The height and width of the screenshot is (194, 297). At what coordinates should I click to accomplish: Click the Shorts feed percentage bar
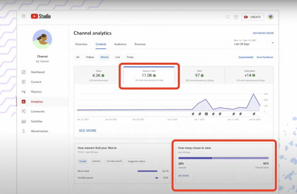[x=148, y=171]
